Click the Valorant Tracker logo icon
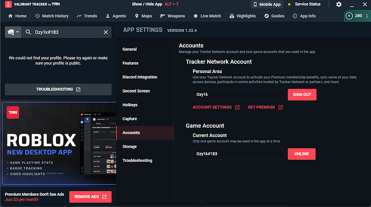 [x=8, y=4]
